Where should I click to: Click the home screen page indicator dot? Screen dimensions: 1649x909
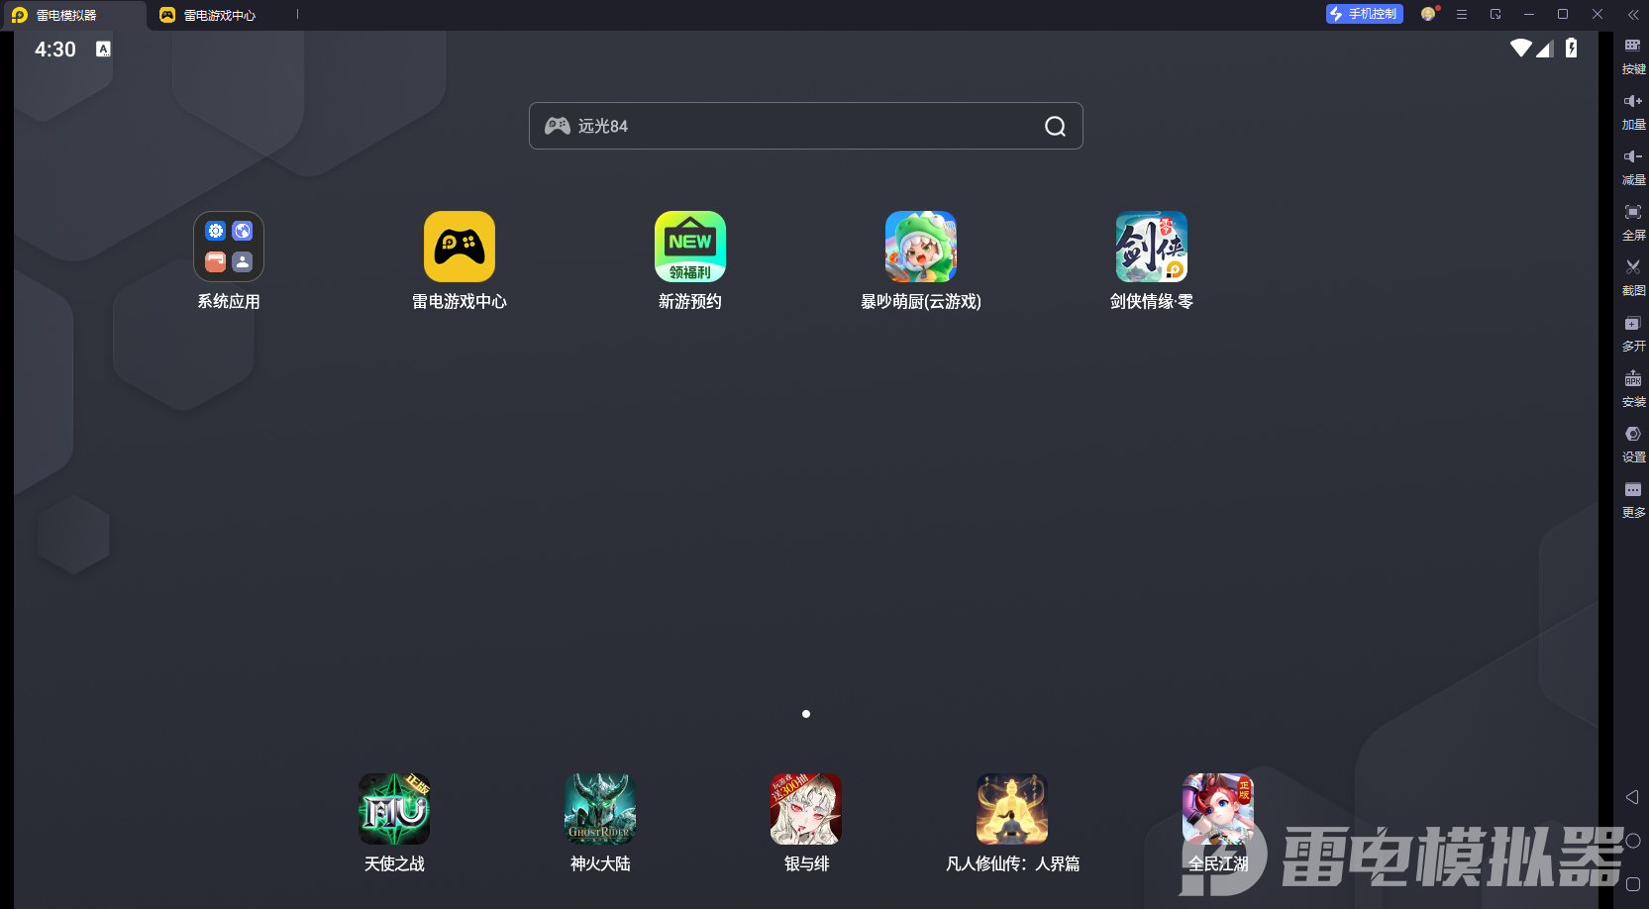pyautogui.click(x=806, y=714)
